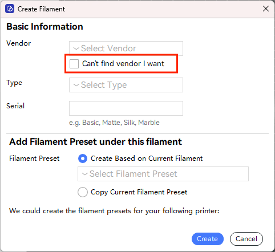Viewport: 275px width, 252px height.
Task: Click the chevron arrow in Select Filament Preset field
Action: 84,174
